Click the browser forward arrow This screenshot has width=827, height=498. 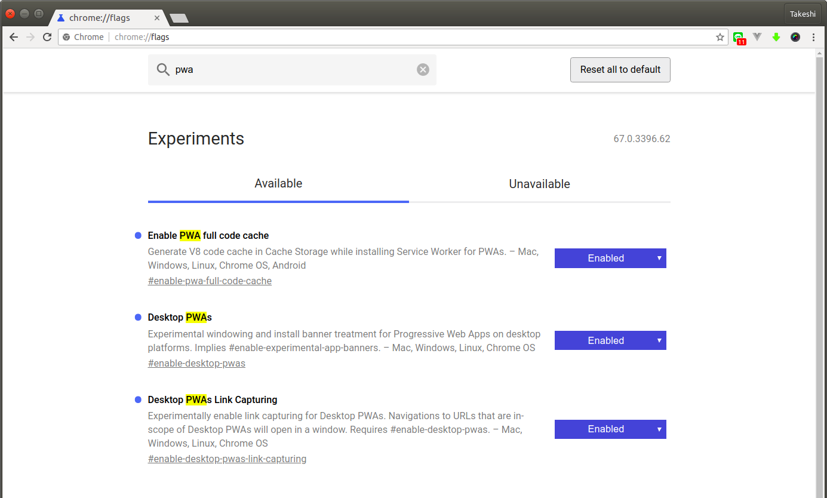tap(30, 37)
